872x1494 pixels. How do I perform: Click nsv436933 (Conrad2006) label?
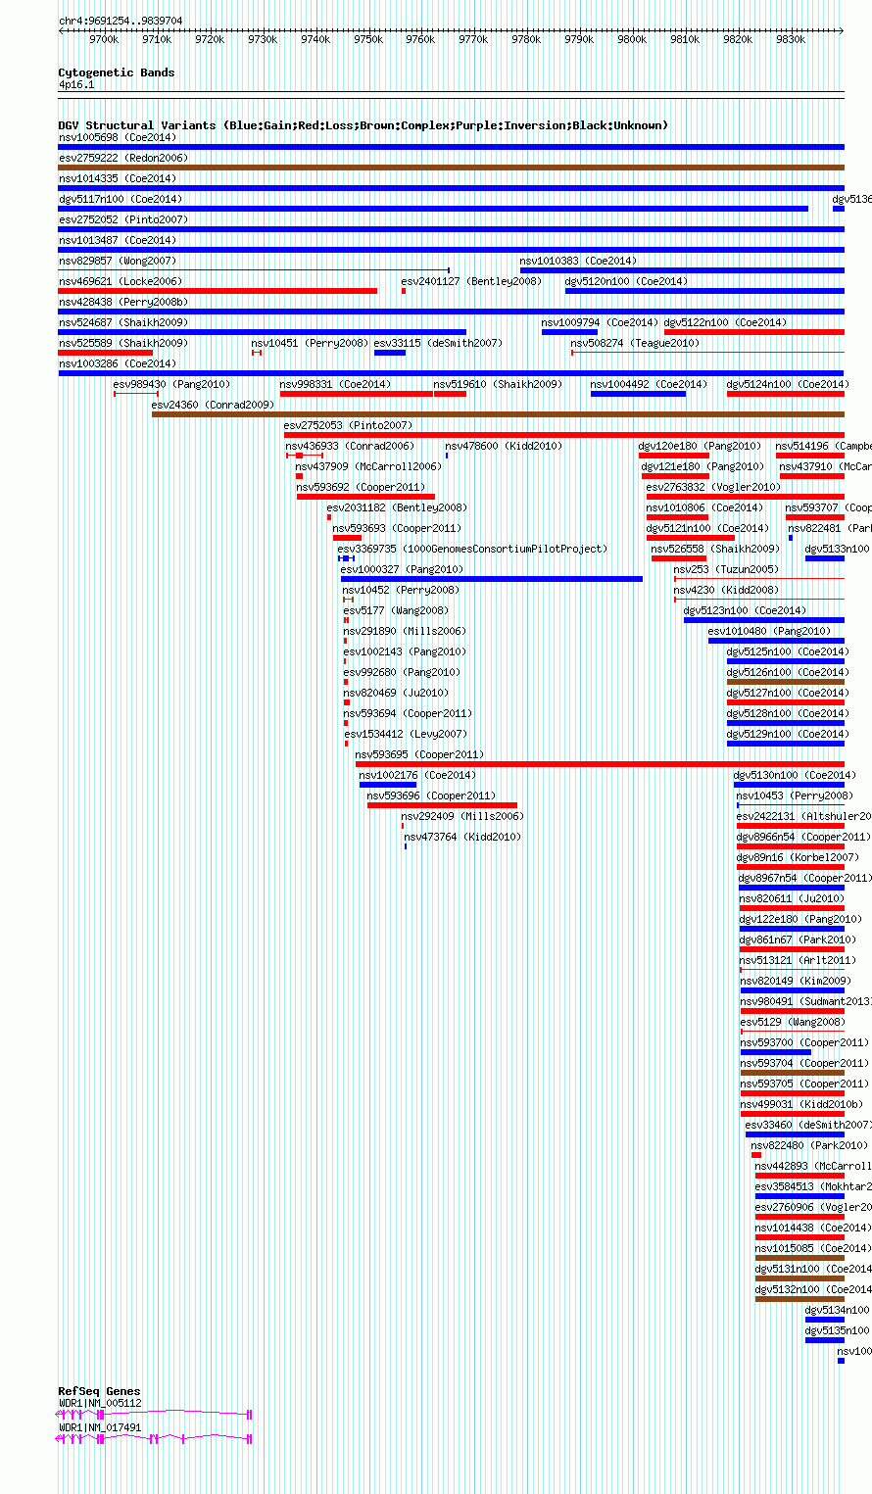point(351,446)
